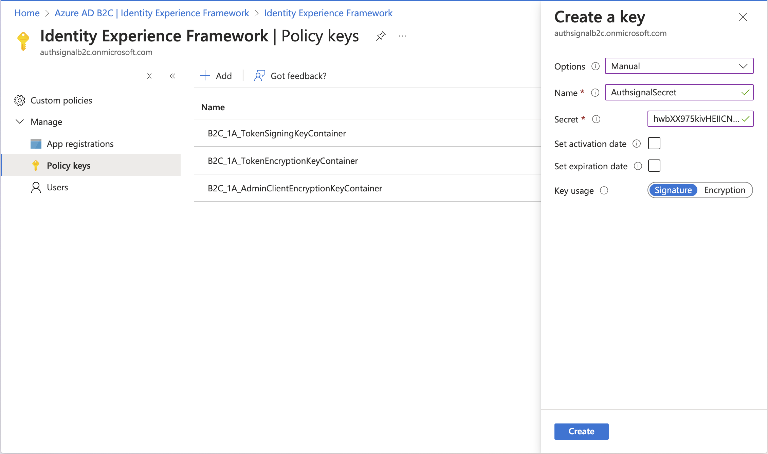Image resolution: width=768 pixels, height=454 pixels.
Task: Click the plus icon next to Add
Action: (205, 75)
